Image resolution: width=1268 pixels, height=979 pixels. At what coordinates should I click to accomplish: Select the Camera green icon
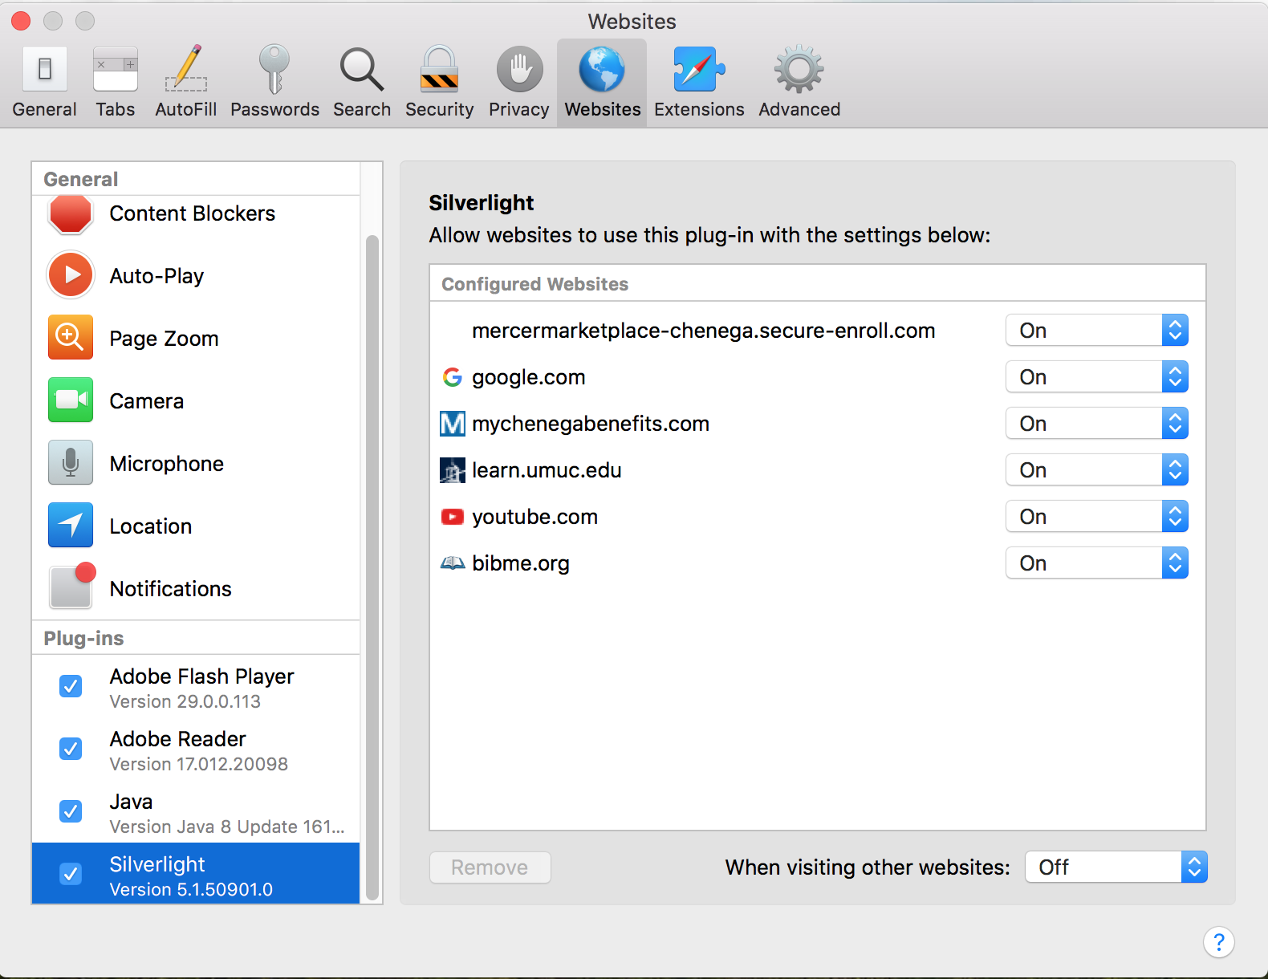(x=71, y=400)
